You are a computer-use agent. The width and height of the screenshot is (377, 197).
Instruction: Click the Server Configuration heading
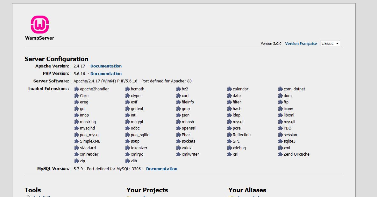pyautogui.click(x=56, y=59)
